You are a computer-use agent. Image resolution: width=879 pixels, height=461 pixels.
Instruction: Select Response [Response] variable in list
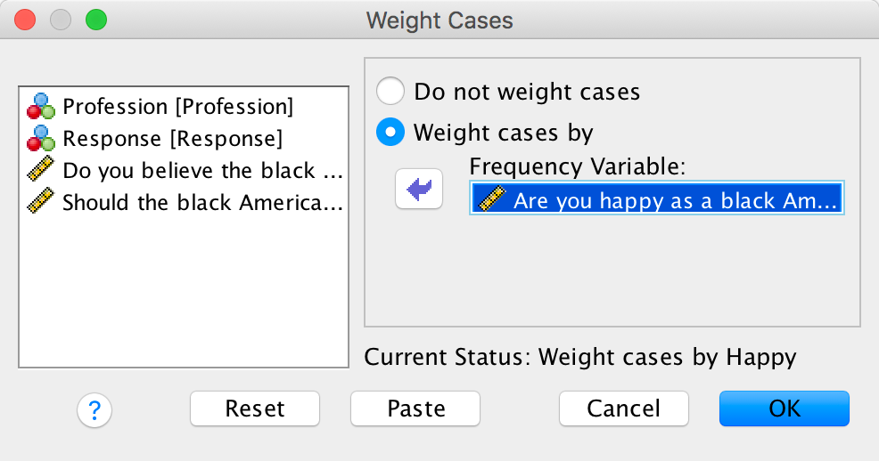(x=172, y=139)
